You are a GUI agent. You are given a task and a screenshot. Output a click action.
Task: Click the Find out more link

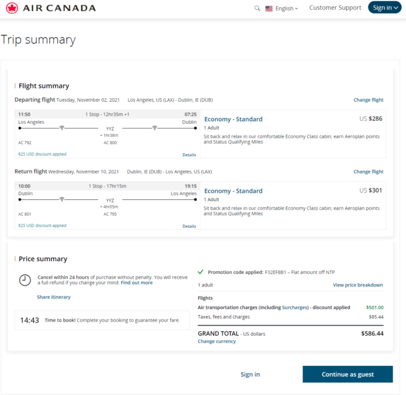click(x=136, y=283)
